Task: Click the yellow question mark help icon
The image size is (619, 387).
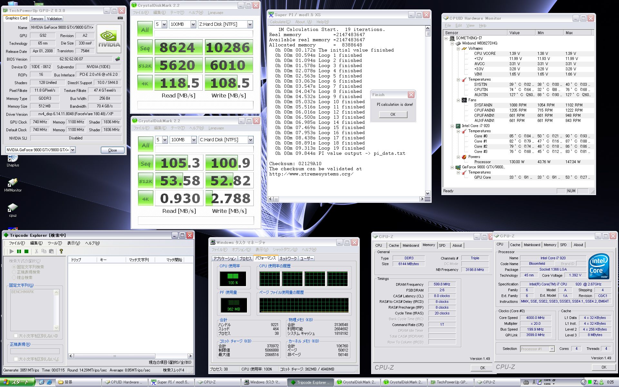Action: click(61, 251)
